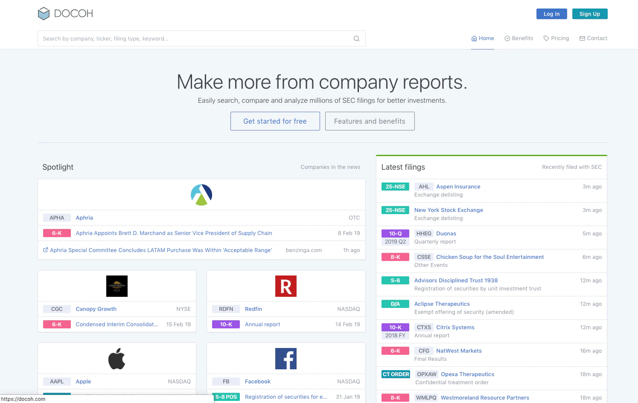
Task: Click the CGC ticker tag
Action: click(57, 309)
